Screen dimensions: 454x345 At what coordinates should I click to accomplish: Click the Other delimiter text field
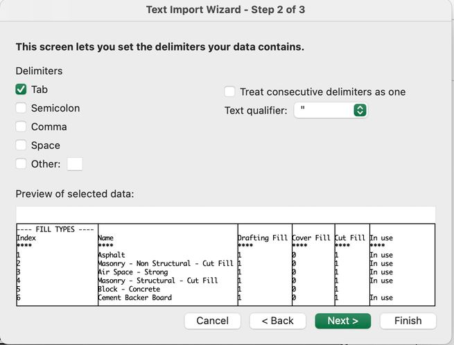click(x=75, y=164)
